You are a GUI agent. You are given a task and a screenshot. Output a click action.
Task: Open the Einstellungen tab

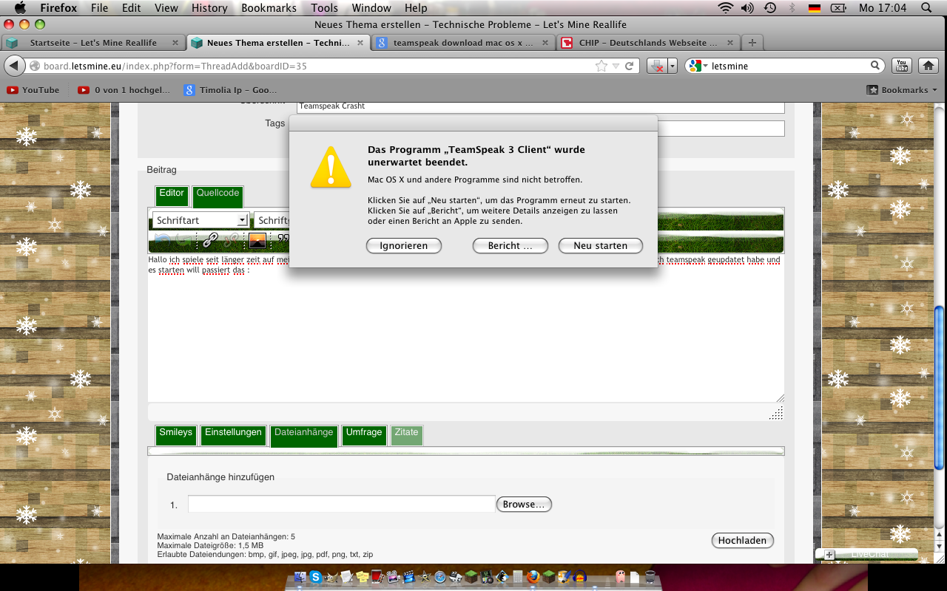[x=234, y=436]
